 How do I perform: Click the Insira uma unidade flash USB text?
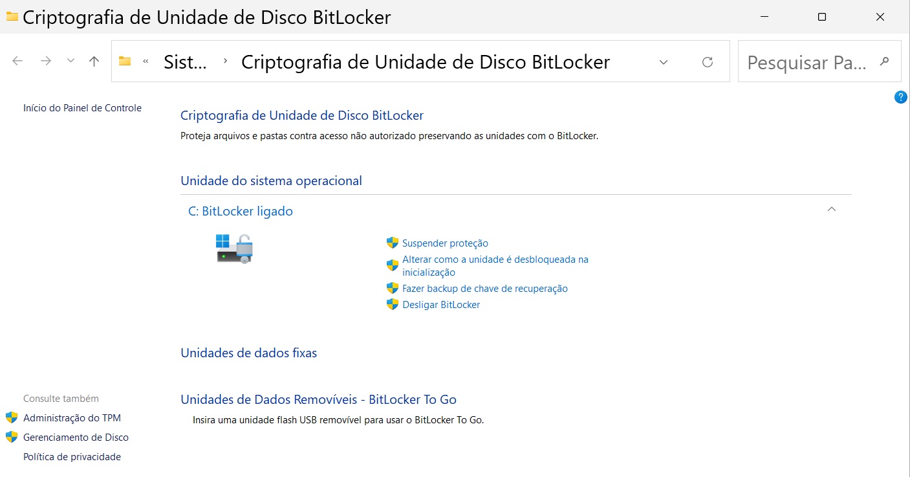click(x=338, y=420)
